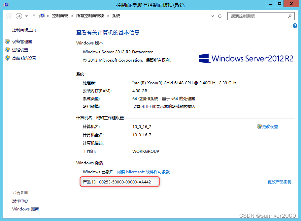Click the refresh icon in the address bar
This screenshot has height=221, width=301.
tap(220, 16)
